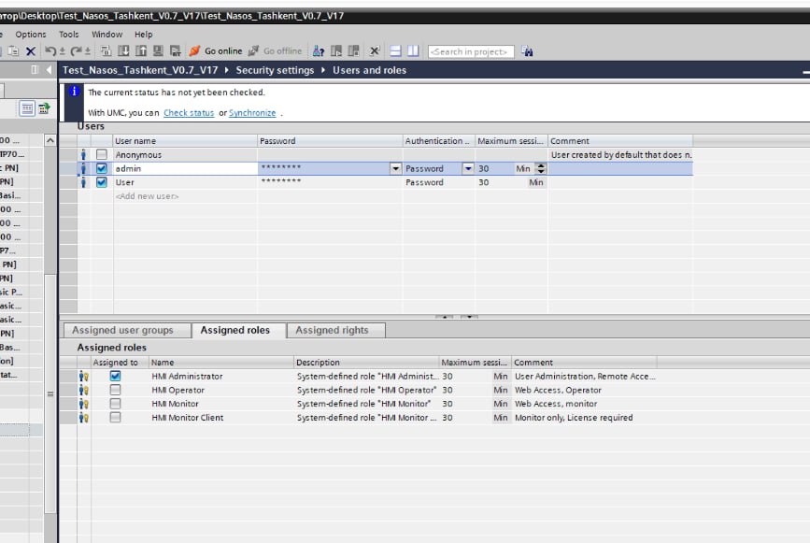Click the Go online plug icon
The image size is (810, 543).
[x=194, y=50]
